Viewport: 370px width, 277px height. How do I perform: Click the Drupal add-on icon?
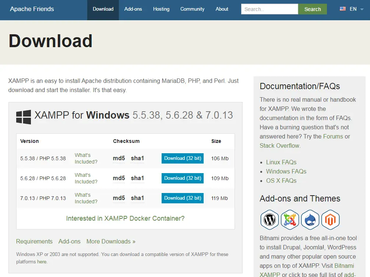310,220
